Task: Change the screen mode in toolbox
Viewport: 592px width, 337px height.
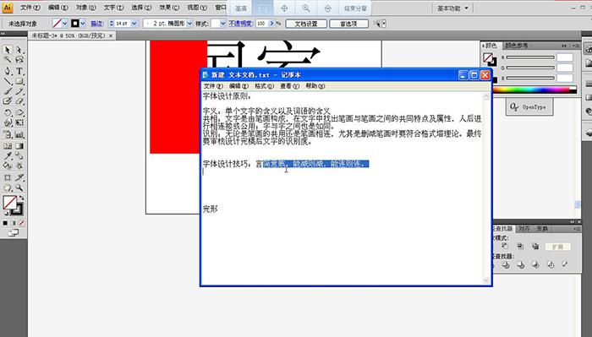Action: 14,233
